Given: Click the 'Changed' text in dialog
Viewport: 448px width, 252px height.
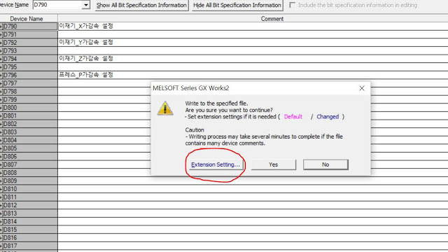Looking at the screenshot, I should point(328,117).
